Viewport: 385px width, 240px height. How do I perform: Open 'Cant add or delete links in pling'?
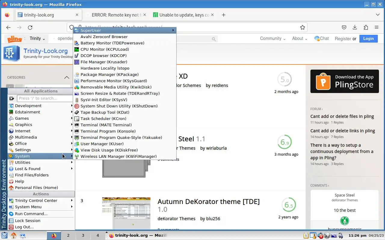[x=343, y=130]
